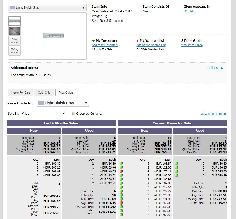The image size is (236, 219).
Task: Open the 3D/Lrg Images button
Action: [15, 51]
